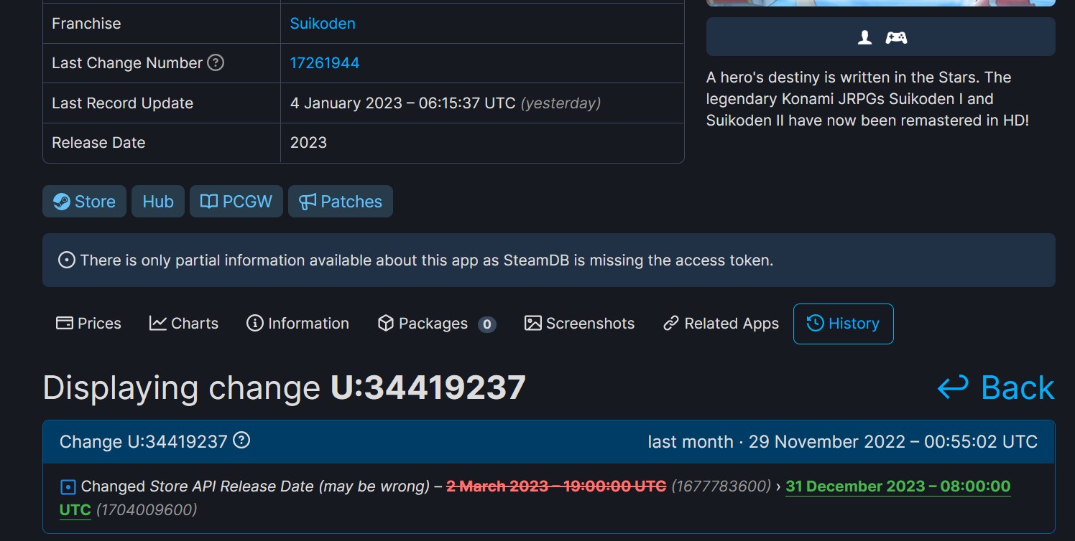This screenshot has height=541, width=1075.
Task: Switch to the Related Apps tab
Action: point(721,324)
